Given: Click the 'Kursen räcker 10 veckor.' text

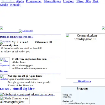Looking at the screenshot, I should click(x=21, y=85).
